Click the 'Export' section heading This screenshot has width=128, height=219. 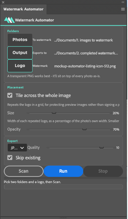point(12,141)
